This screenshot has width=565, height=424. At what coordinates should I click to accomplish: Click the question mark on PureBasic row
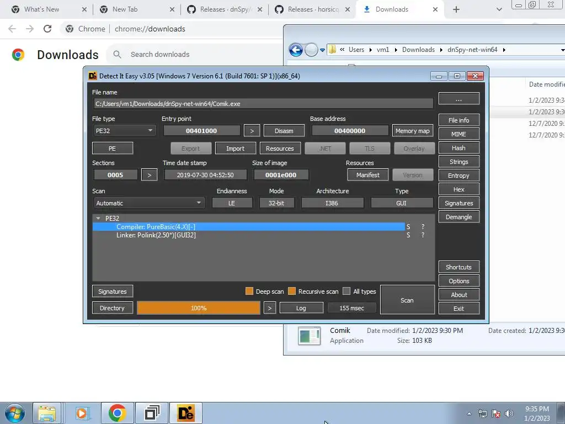[423, 227]
